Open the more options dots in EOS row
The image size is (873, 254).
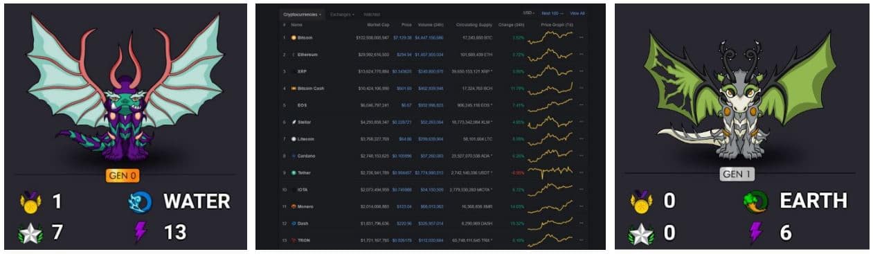(582, 105)
